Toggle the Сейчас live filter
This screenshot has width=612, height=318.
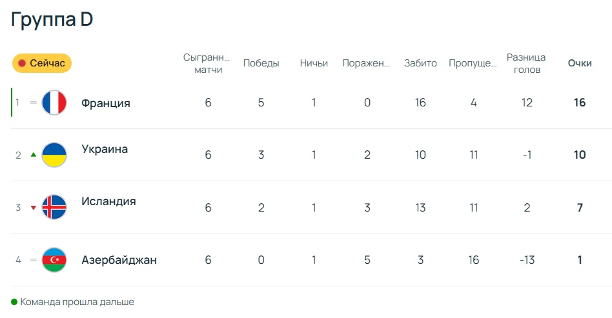pos(42,63)
